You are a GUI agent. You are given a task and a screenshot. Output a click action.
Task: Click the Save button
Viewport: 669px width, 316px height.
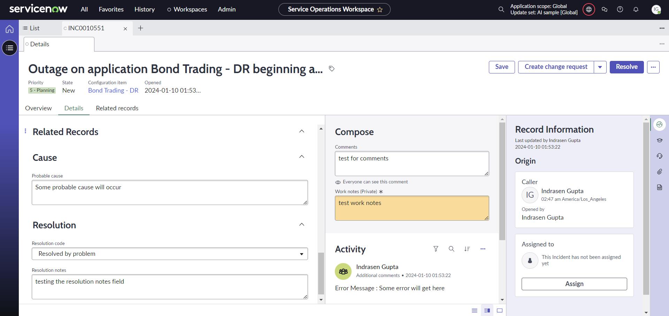point(502,67)
